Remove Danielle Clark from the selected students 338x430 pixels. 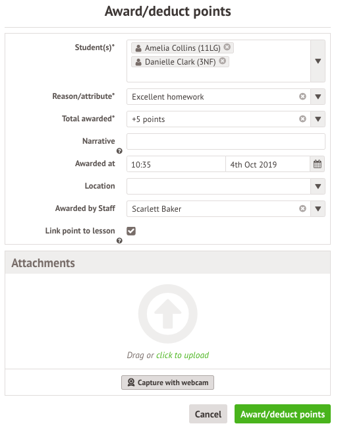[223, 61]
